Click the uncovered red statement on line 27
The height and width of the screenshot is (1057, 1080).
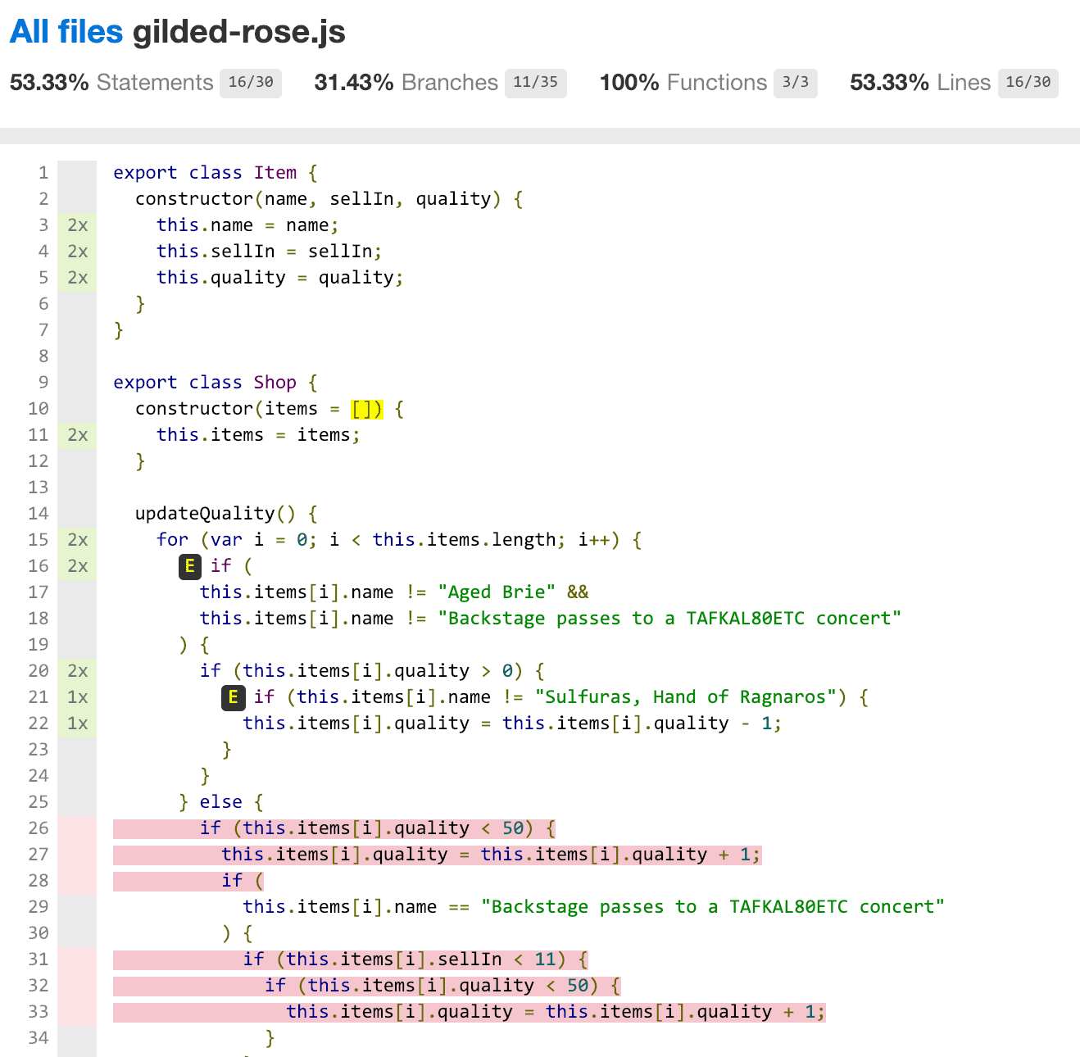click(x=490, y=855)
